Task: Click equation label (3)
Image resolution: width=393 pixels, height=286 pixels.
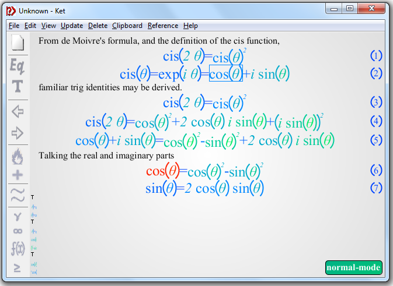Action: pyautogui.click(x=376, y=102)
